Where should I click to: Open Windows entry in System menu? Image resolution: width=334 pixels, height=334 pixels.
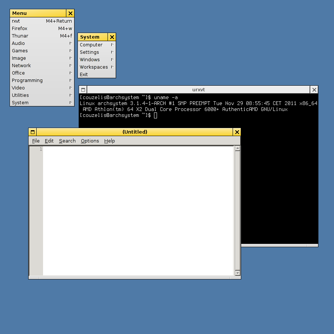coord(97,60)
